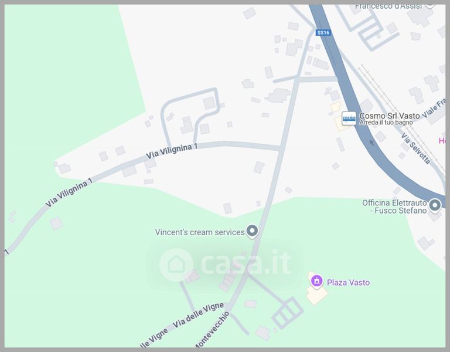Click the Montevecchio road label
The width and height of the screenshot is (450, 352).
[212, 330]
